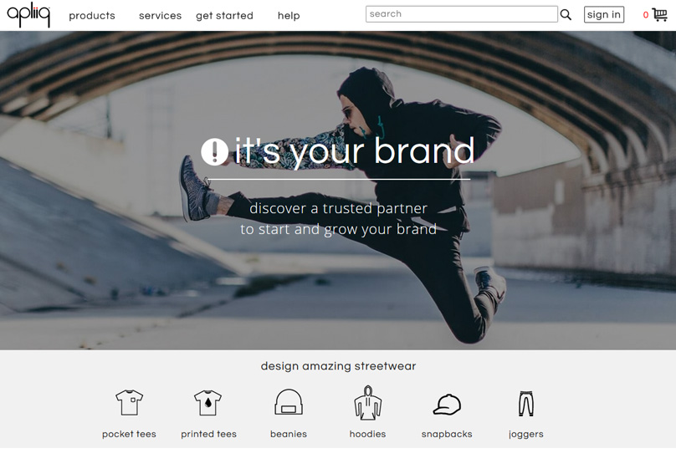Open the shopping cart icon

click(x=659, y=14)
